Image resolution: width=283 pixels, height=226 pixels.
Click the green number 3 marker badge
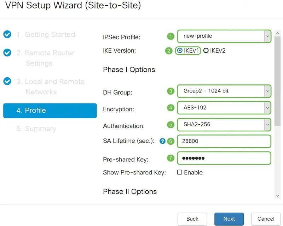pyautogui.click(x=171, y=91)
